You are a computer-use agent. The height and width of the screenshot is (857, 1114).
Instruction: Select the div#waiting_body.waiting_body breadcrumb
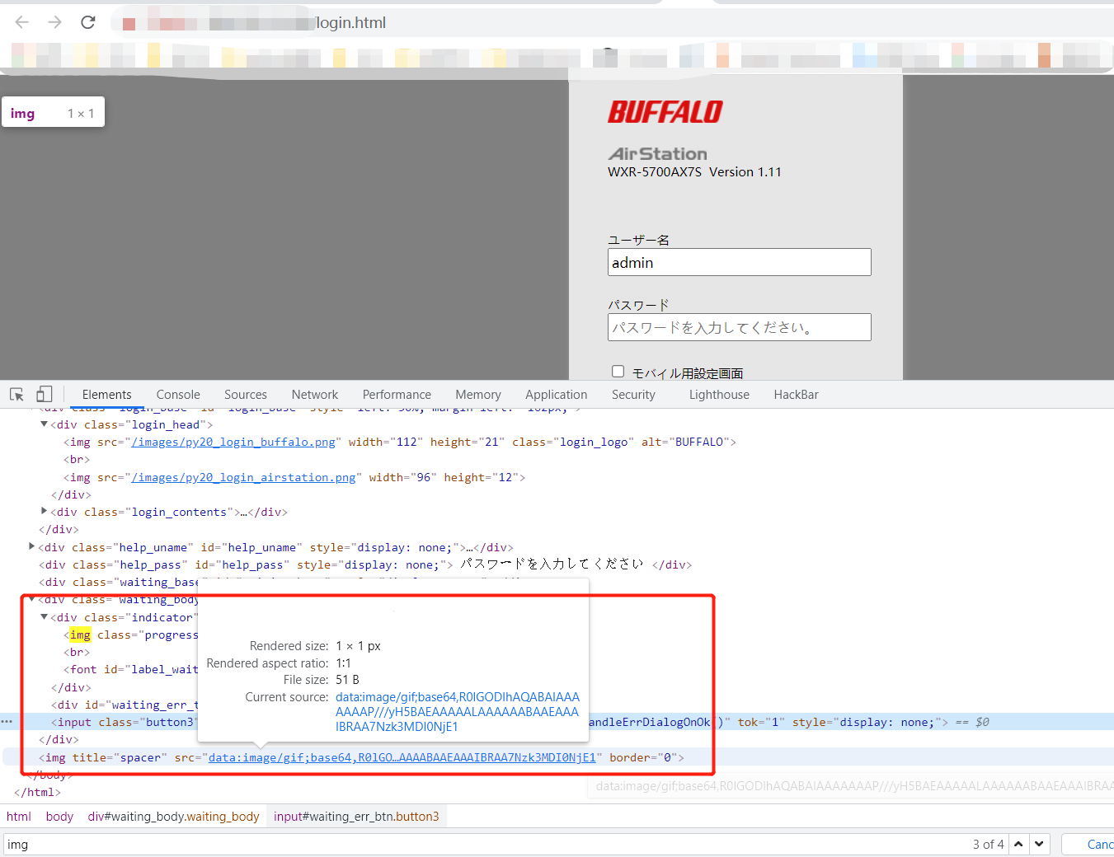tap(173, 817)
